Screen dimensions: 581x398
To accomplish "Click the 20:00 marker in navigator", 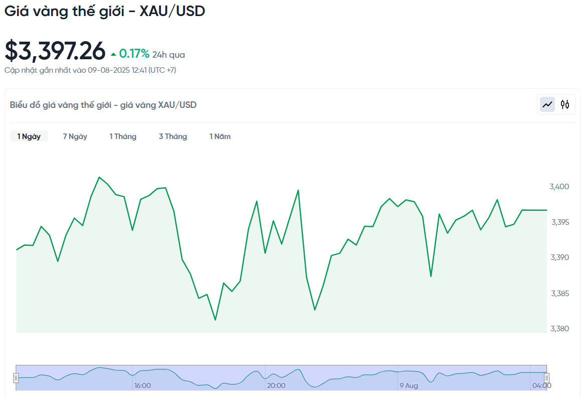I will coord(276,386).
